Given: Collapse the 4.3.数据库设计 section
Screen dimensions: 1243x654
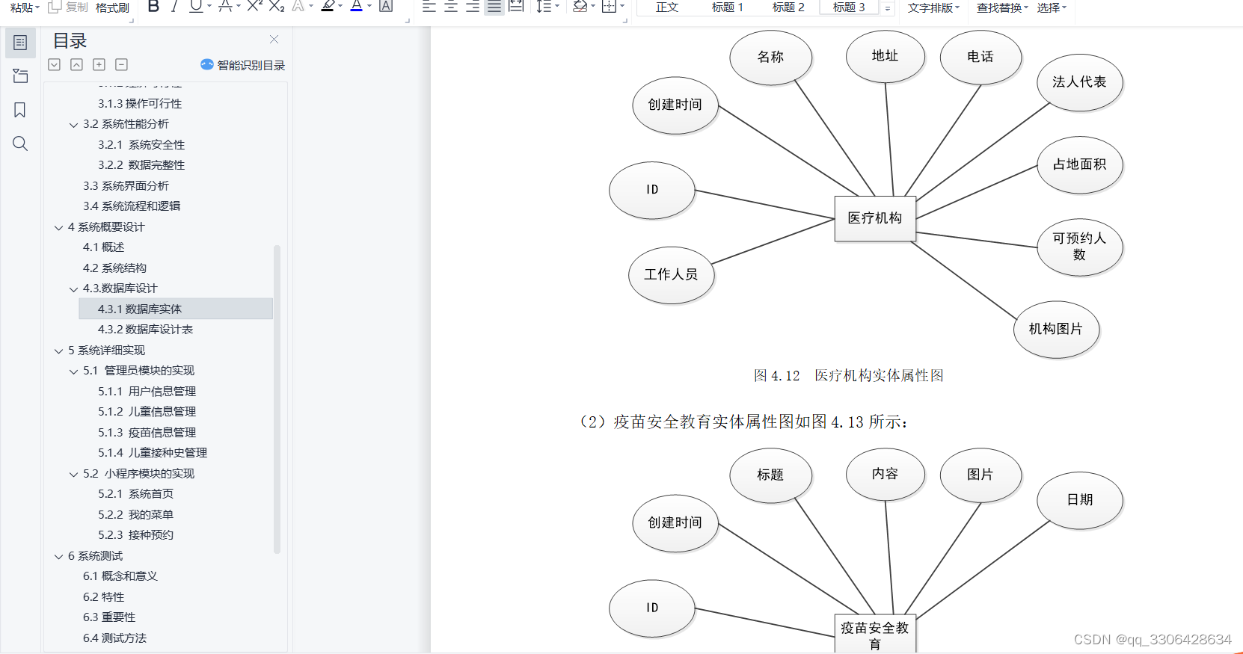Looking at the screenshot, I should (73, 289).
